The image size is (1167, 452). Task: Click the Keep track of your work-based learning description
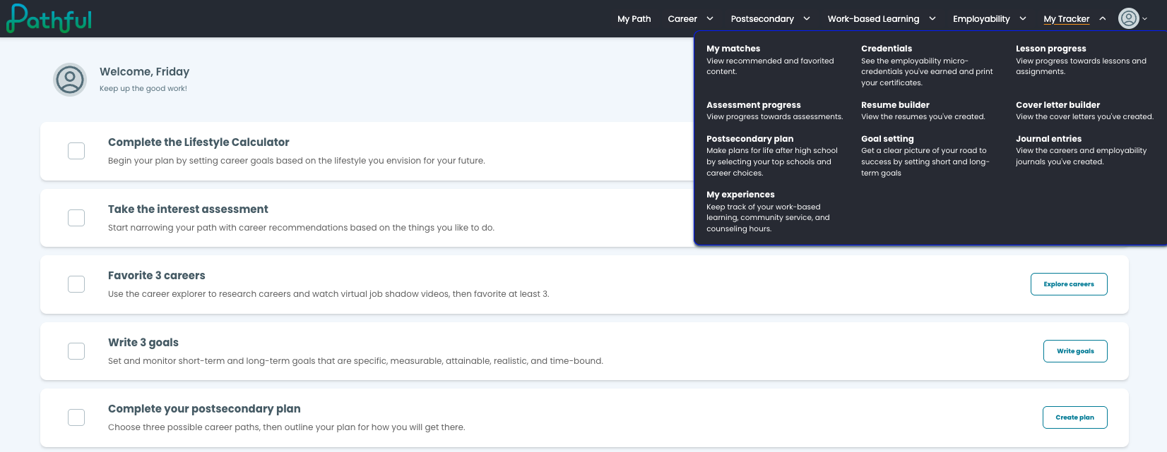point(768,218)
